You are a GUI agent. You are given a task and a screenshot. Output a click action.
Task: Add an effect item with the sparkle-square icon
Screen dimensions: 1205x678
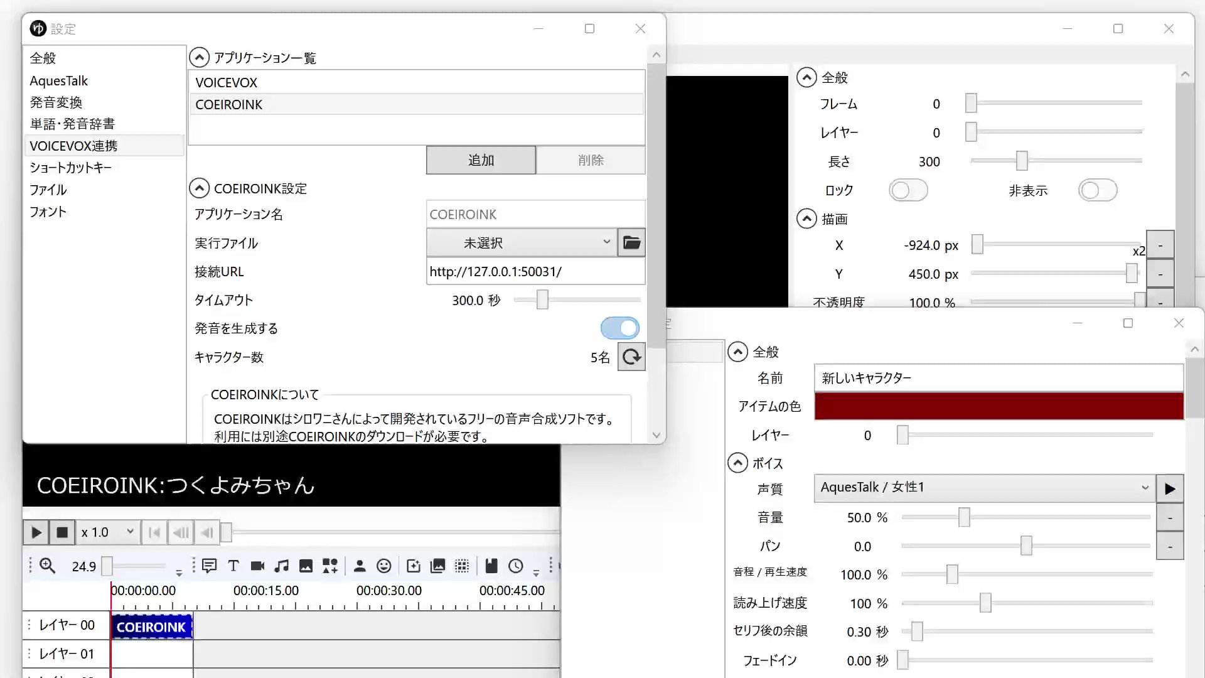coord(414,566)
